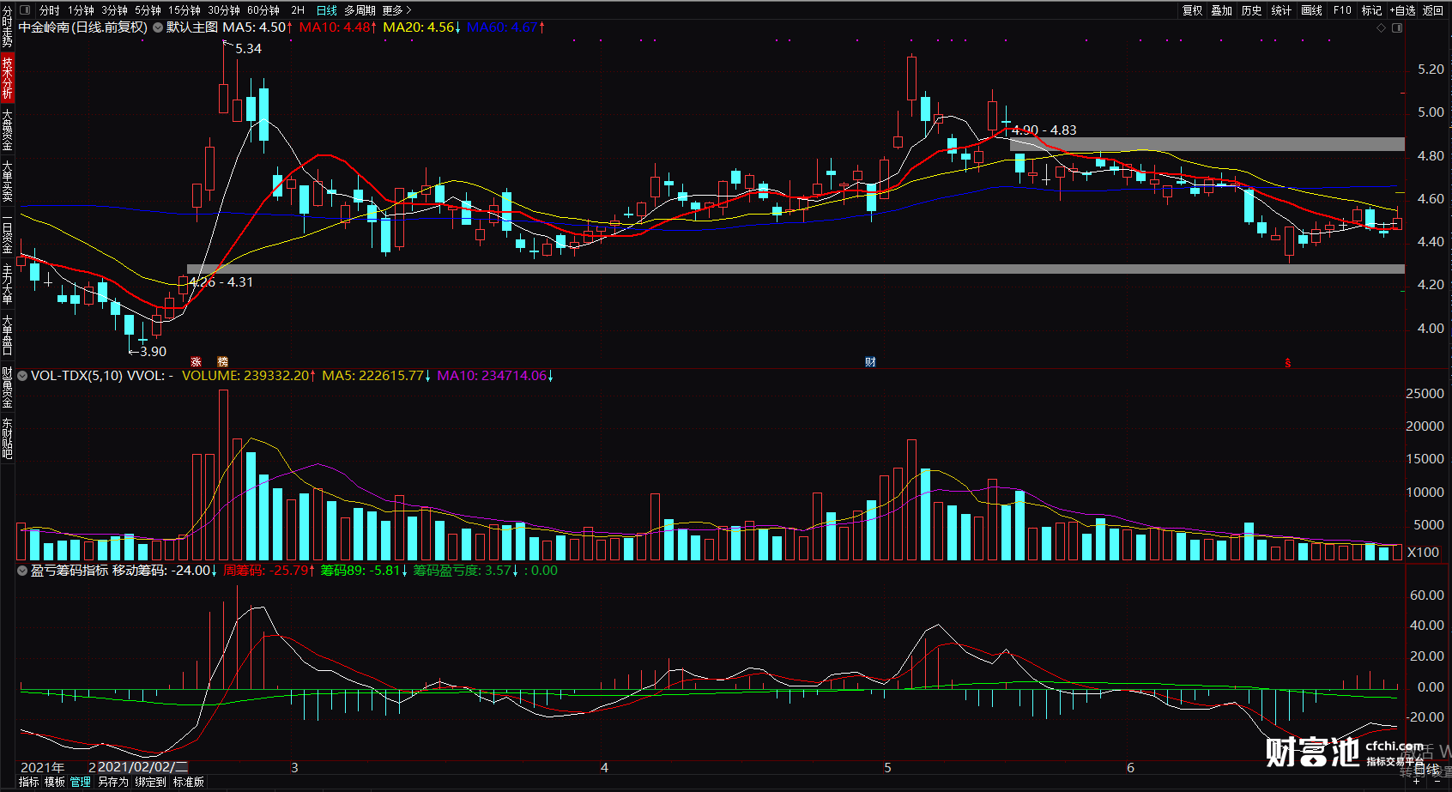Click the 叠加 overlay button
Viewport: 1452px width, 792px height.
[x=1221, y=10]
